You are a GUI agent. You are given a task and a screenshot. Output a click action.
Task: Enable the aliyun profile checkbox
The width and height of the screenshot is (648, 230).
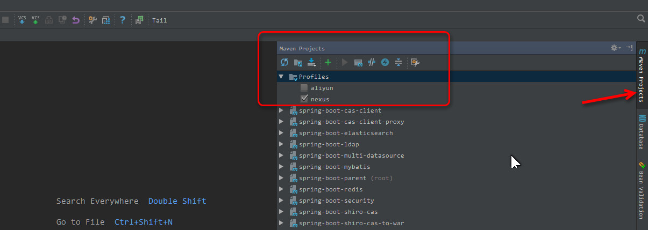(304, 87)
